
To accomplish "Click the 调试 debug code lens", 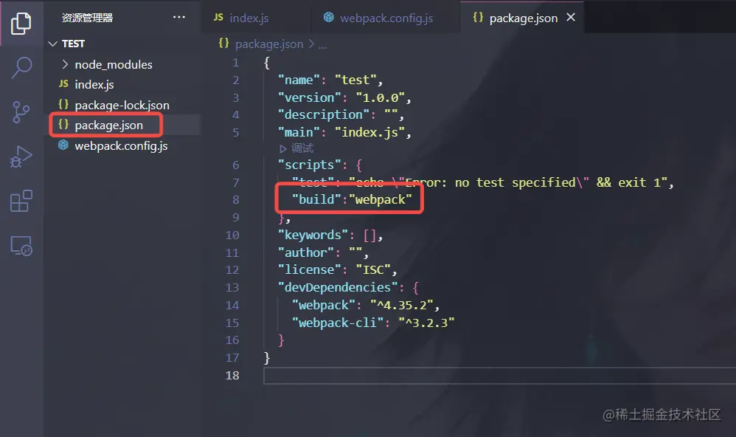I will click(296, 148).
